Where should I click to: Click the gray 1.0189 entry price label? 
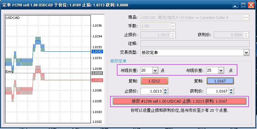pos(97,73)
